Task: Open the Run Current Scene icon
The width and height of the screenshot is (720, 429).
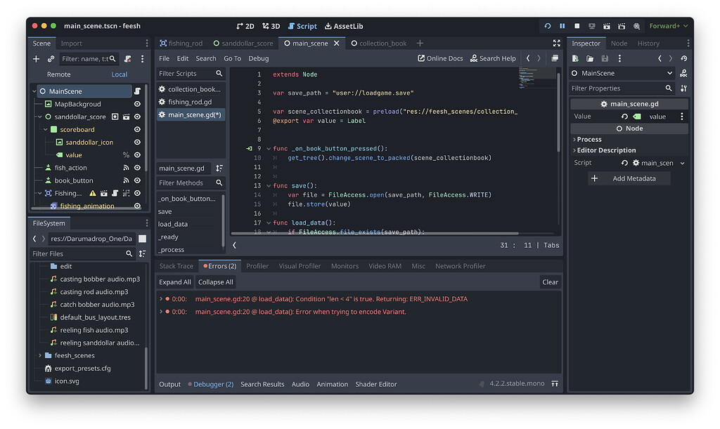Action: pos(606,25)
